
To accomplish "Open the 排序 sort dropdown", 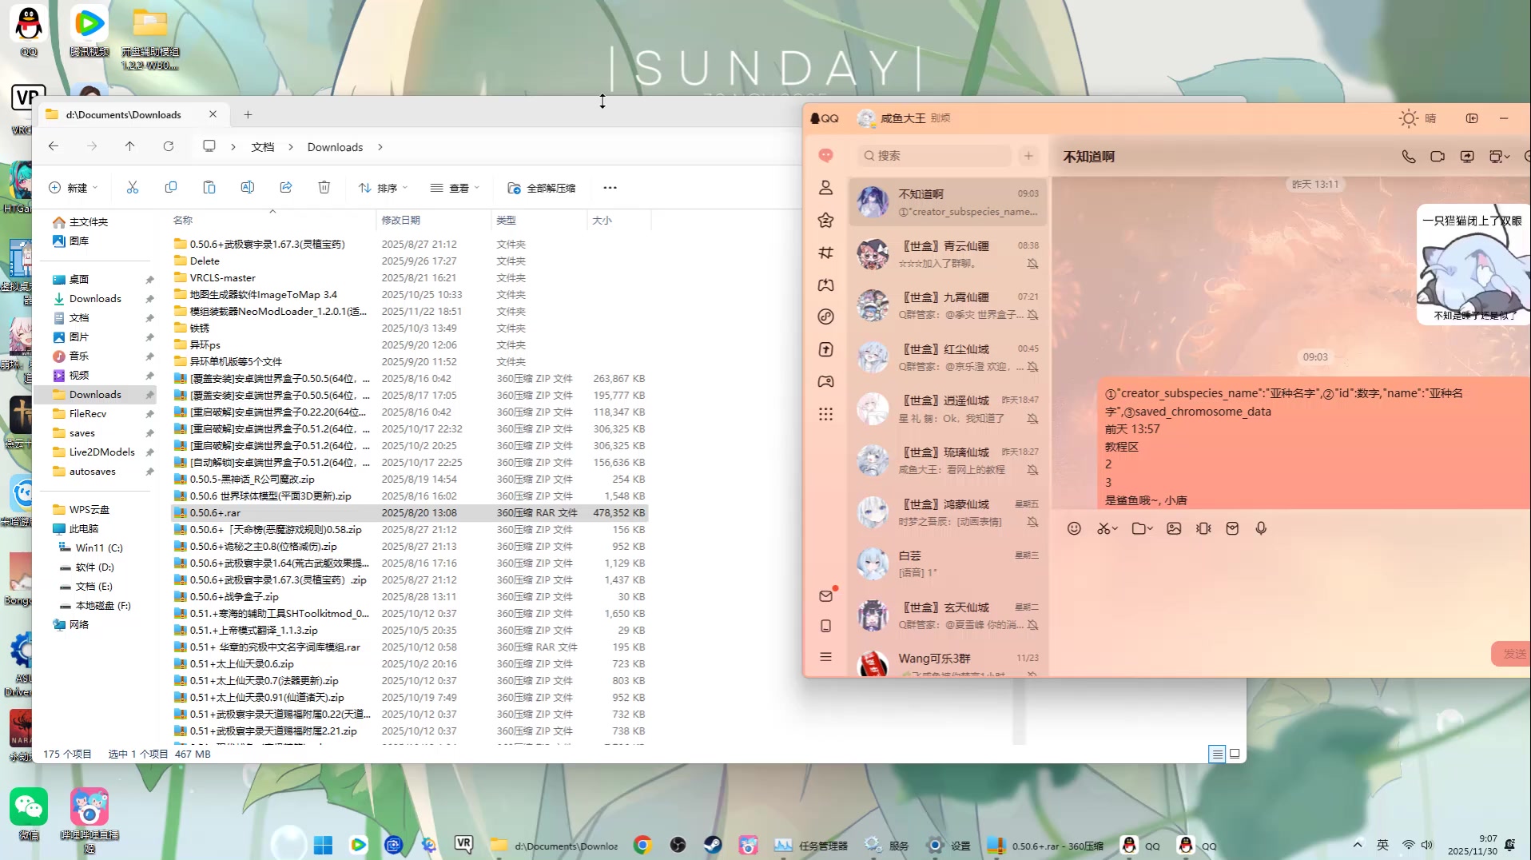I will (384, 188).
